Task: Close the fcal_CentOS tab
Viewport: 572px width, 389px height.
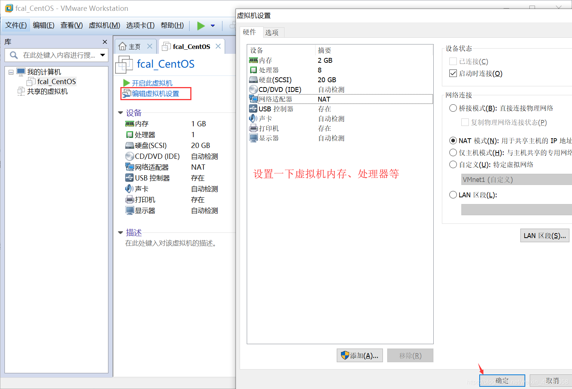Action: pos(218,46)
